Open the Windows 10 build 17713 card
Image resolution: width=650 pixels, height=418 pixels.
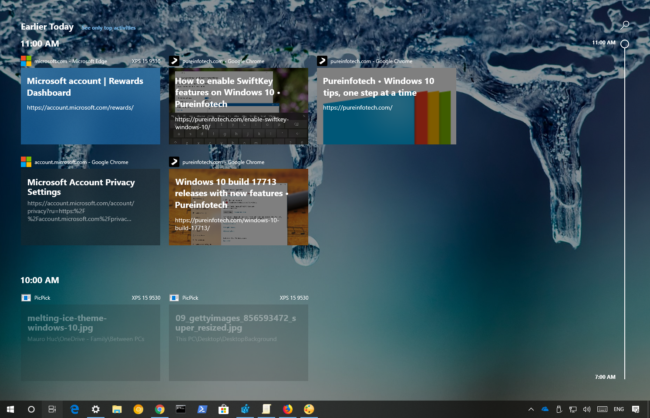click(239, 207)
